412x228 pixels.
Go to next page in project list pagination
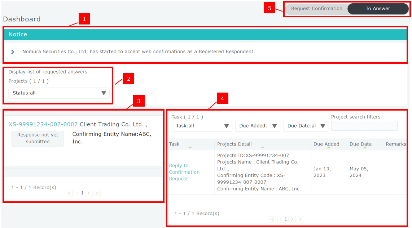88,193
